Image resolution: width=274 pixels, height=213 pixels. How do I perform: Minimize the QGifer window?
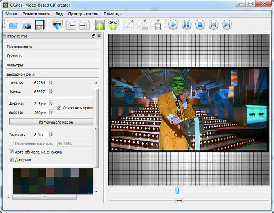pos(242,4)
